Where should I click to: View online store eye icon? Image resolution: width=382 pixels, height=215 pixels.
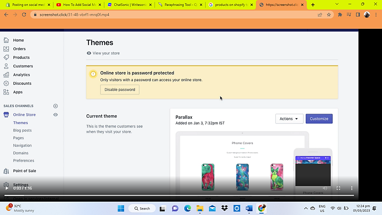click(55, 115)
